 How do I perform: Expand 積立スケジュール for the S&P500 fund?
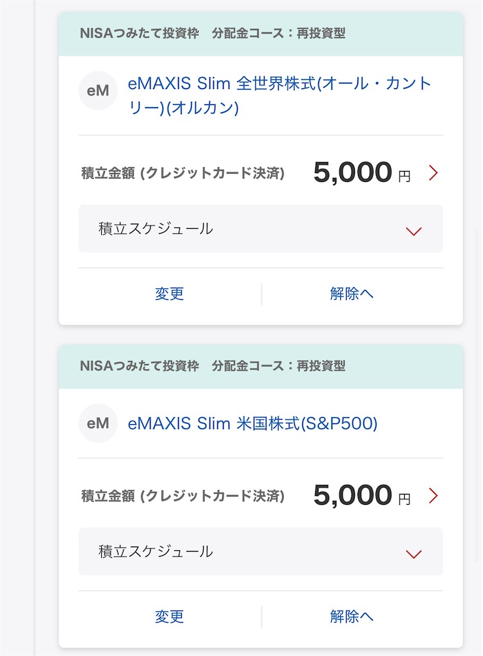pos(261,552)
